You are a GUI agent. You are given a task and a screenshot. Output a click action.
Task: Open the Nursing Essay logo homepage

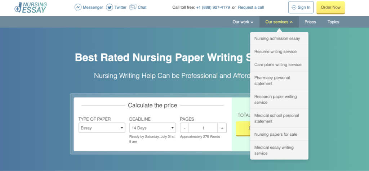(x=31, y=8)
